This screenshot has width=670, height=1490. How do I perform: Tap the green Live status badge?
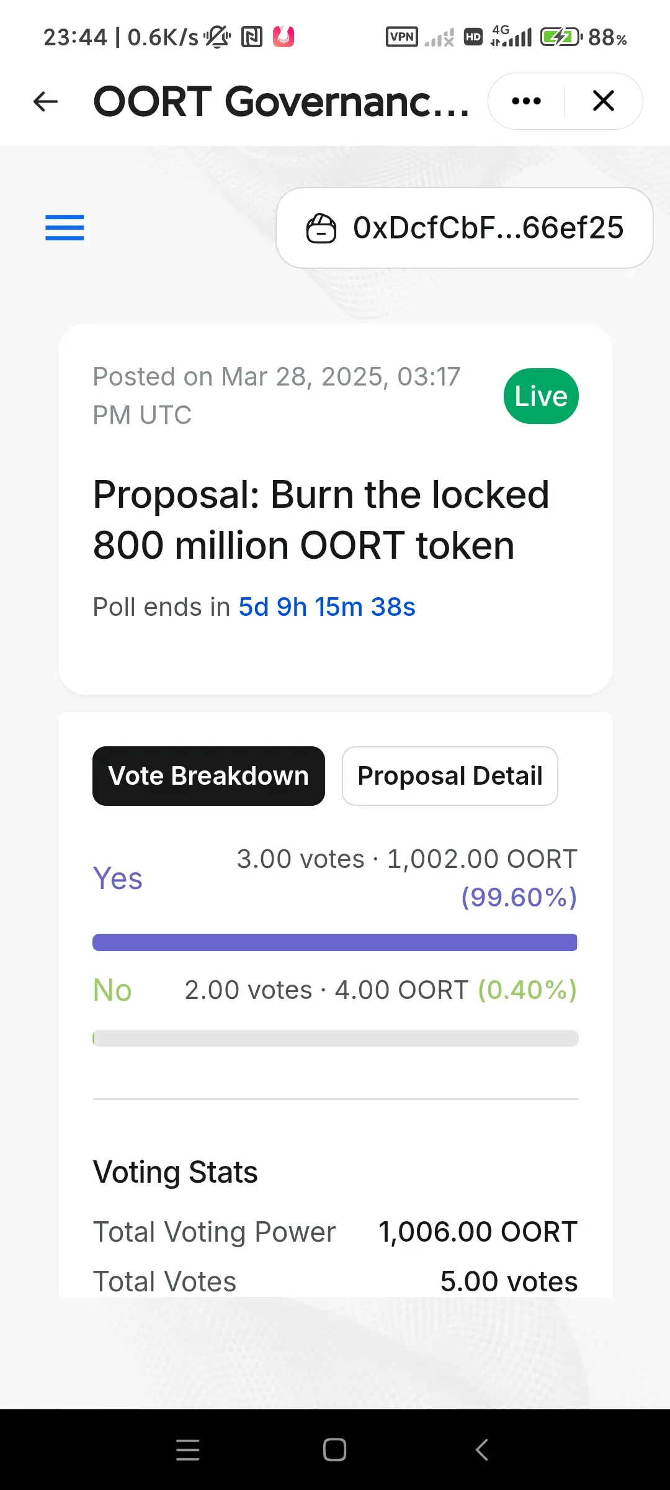[541, 396]
